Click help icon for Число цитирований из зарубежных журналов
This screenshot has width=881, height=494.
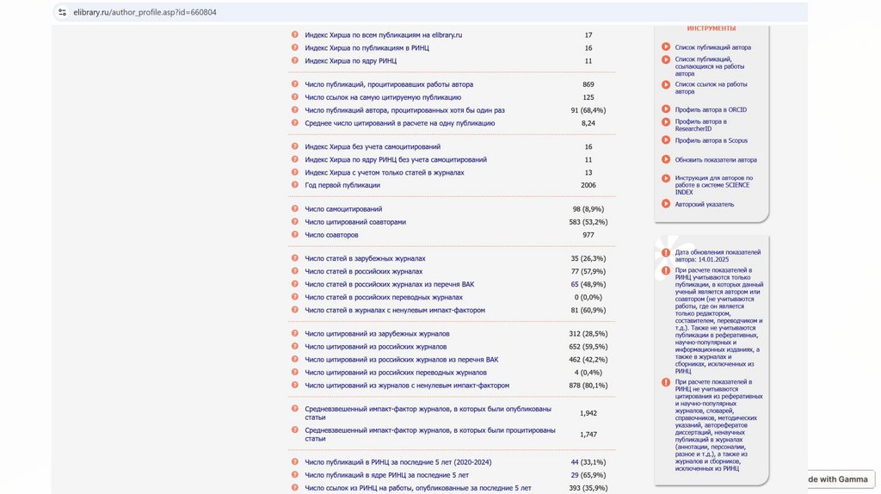pyautogui.click(x=294, y=333)
